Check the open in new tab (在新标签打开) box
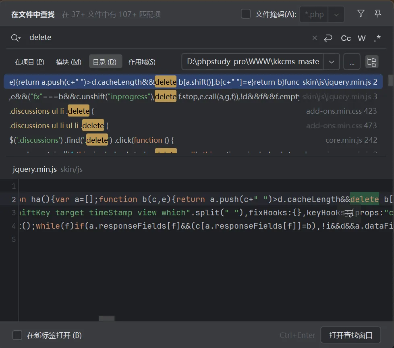Screen dimensions: 394x348 [17, 335]
